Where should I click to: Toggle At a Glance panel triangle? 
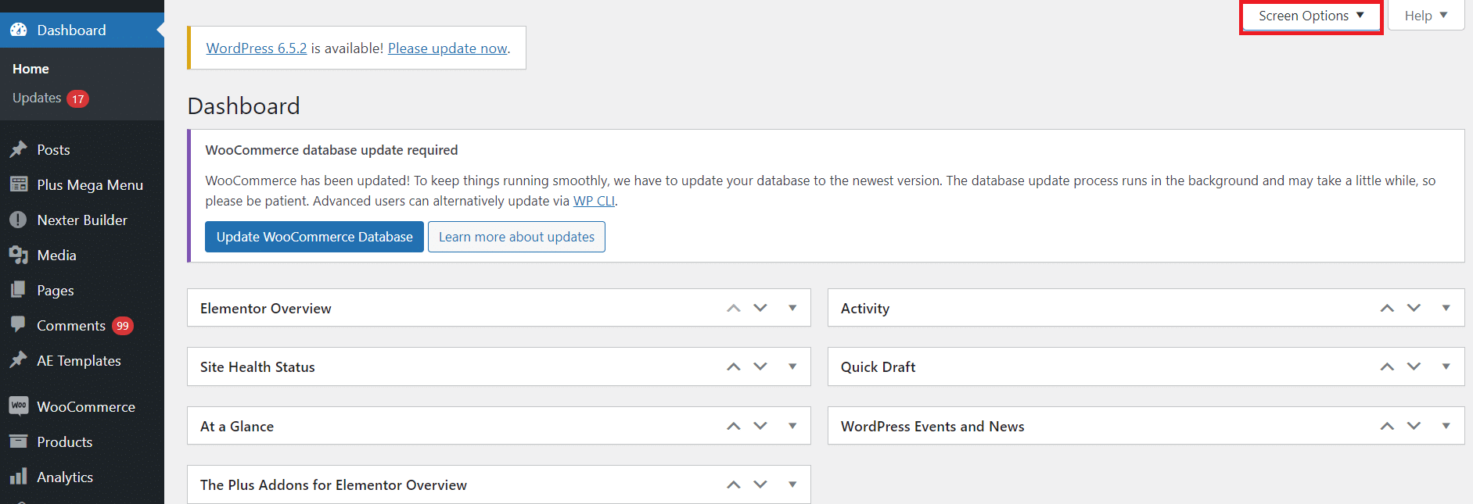[x=792, y=426]
